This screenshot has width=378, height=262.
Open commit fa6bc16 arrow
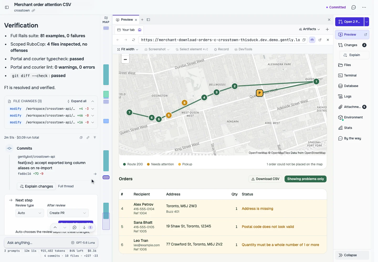pos(95,174)
